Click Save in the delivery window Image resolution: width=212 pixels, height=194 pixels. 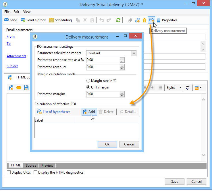pos(175,182)
